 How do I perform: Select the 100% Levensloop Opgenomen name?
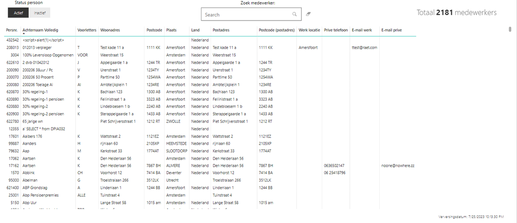point(48,55)
